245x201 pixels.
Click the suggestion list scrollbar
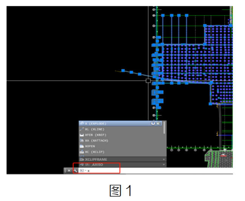point(164,127)
